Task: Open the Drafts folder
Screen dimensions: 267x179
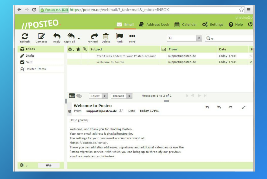Action: point(41,56)
